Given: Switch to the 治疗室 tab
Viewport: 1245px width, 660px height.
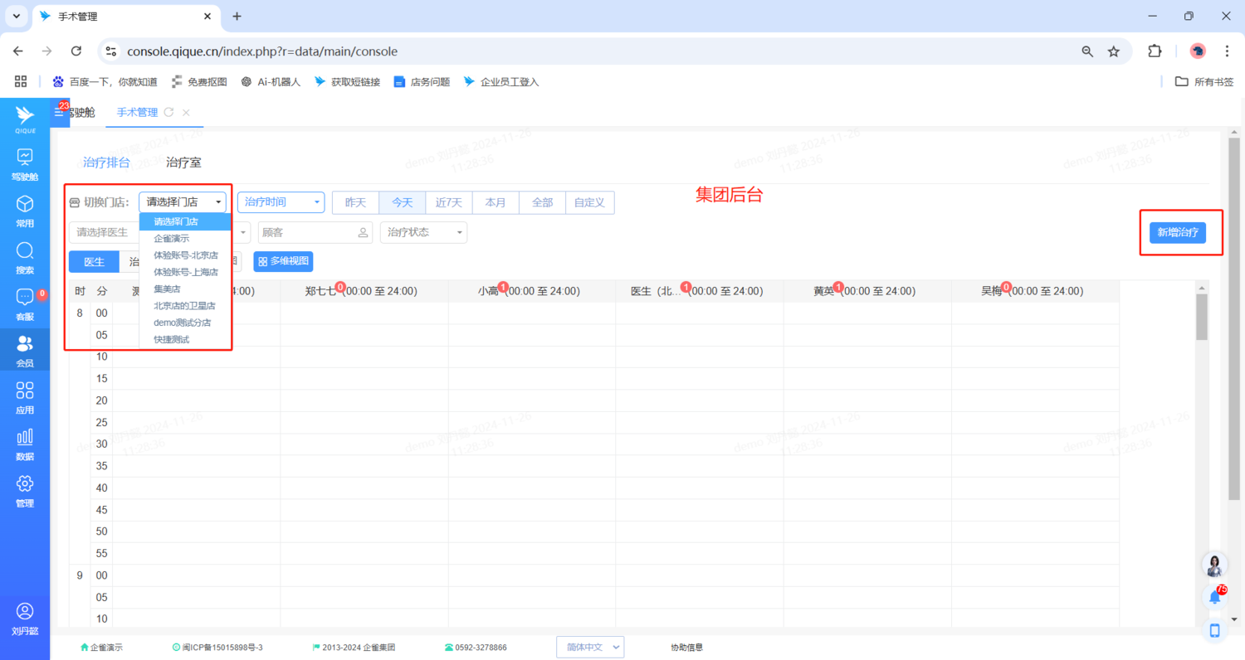Looking at the screenshot, I should [183, 163].
